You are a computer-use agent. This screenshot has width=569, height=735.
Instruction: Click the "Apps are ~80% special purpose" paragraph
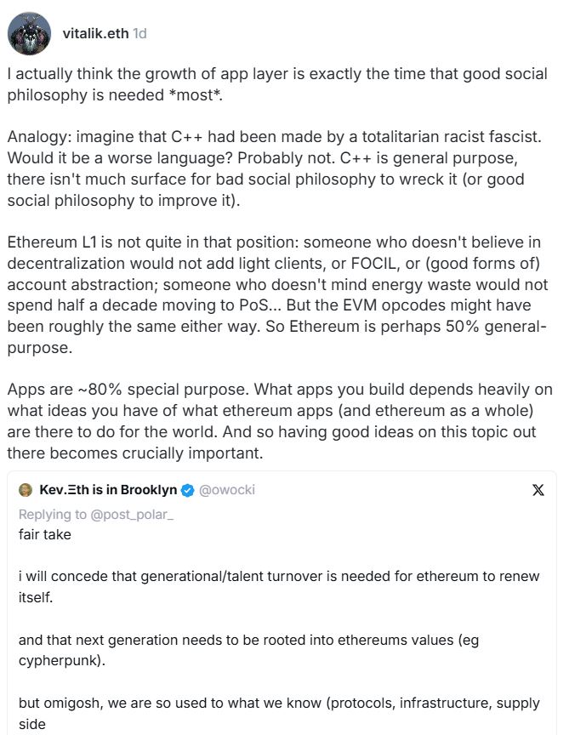(x=272, y=422)
